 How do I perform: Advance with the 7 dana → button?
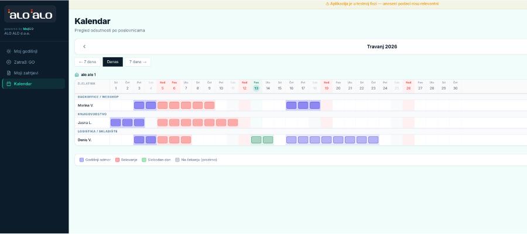coord(137,61)
